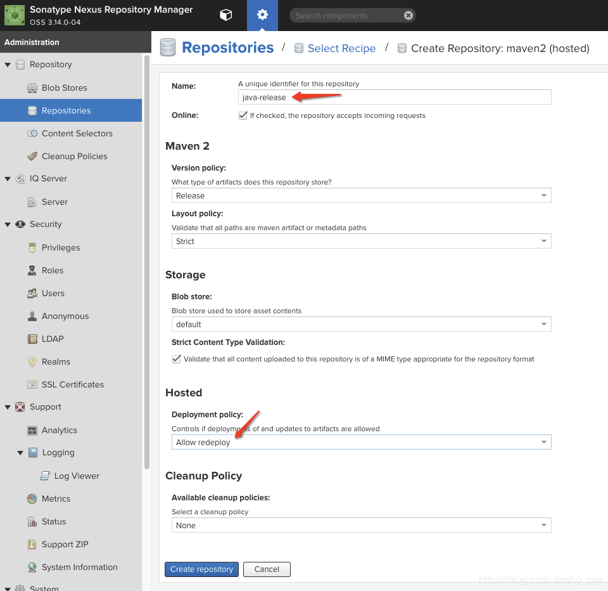
Task: Click the Sonatype Nexus logo
Action: [x=15, y=15]
